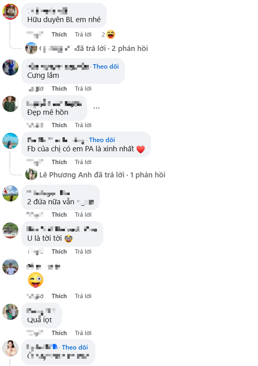Click Thích under "Đẹp mê hồn"
Image resolution: width=258 pixels, height=366 pixels.
point(59,125)
